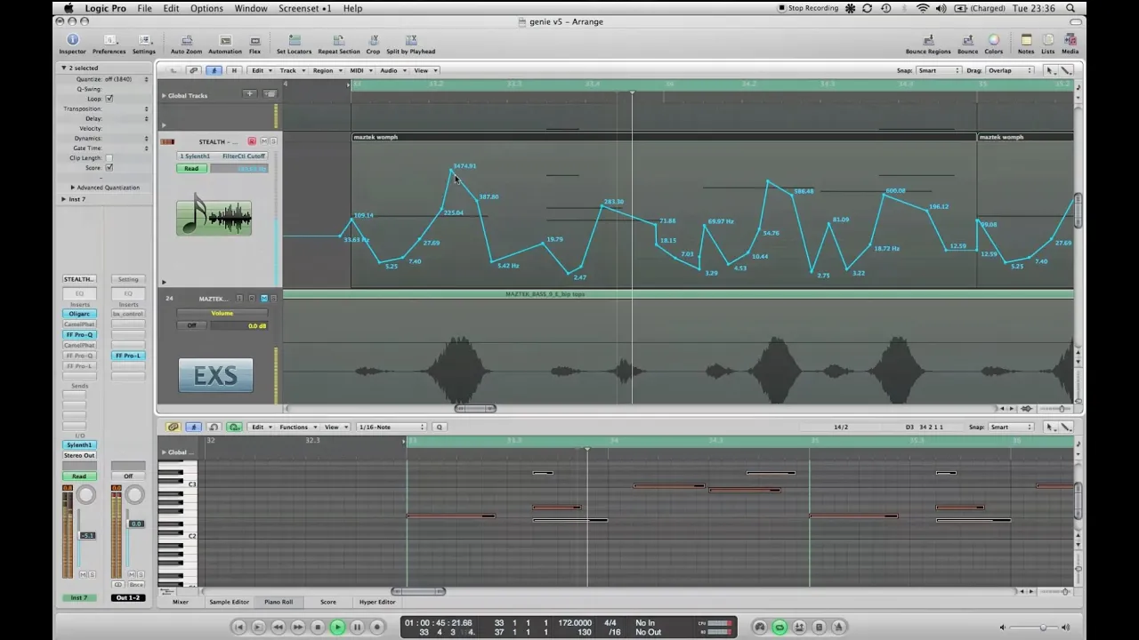Viewport: 1139px width, 640px height.
Task: Click the Bounce Regions icon
Action: [928, 40]
